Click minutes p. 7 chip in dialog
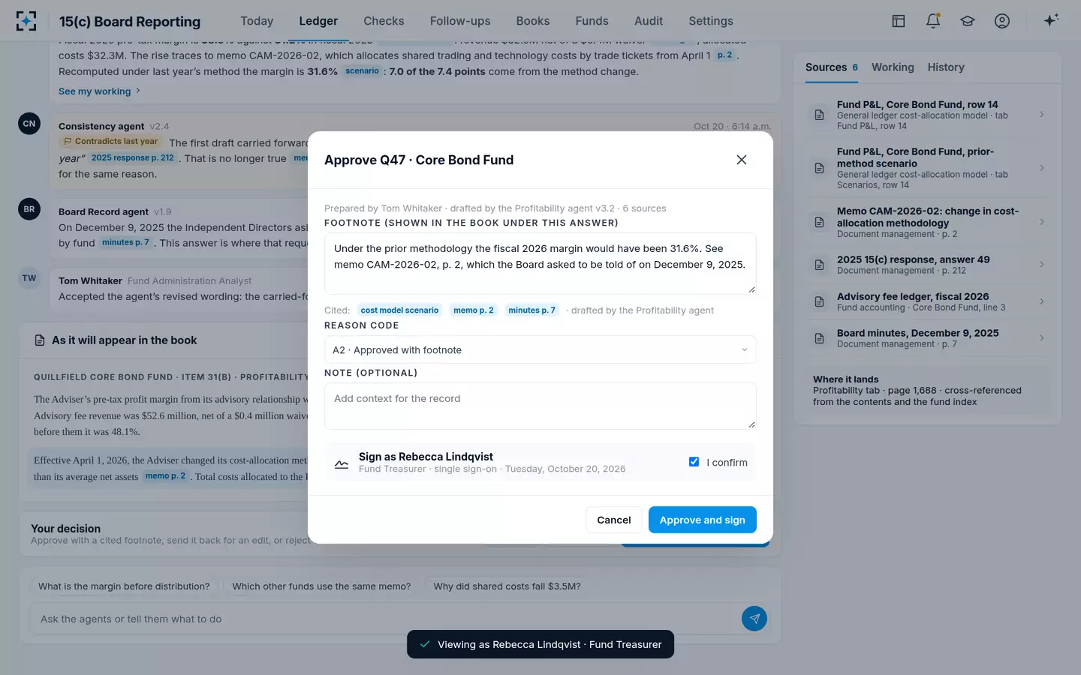 click(531, 310)
